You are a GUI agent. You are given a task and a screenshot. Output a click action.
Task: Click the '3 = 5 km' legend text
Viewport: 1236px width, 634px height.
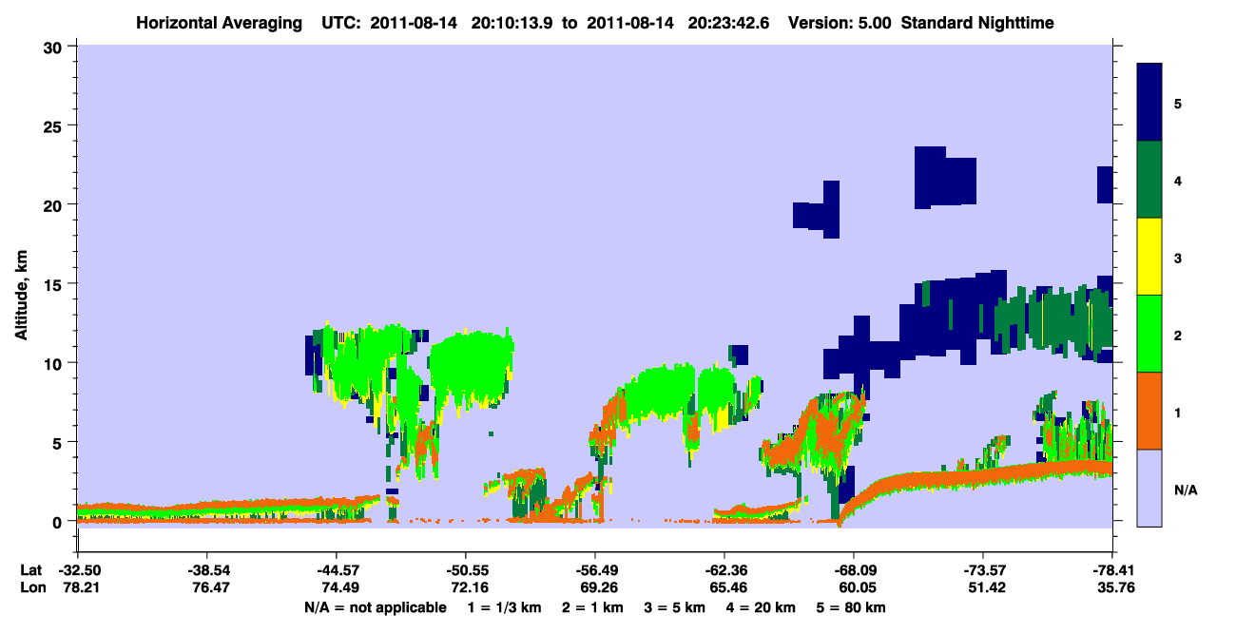[677, 607]
